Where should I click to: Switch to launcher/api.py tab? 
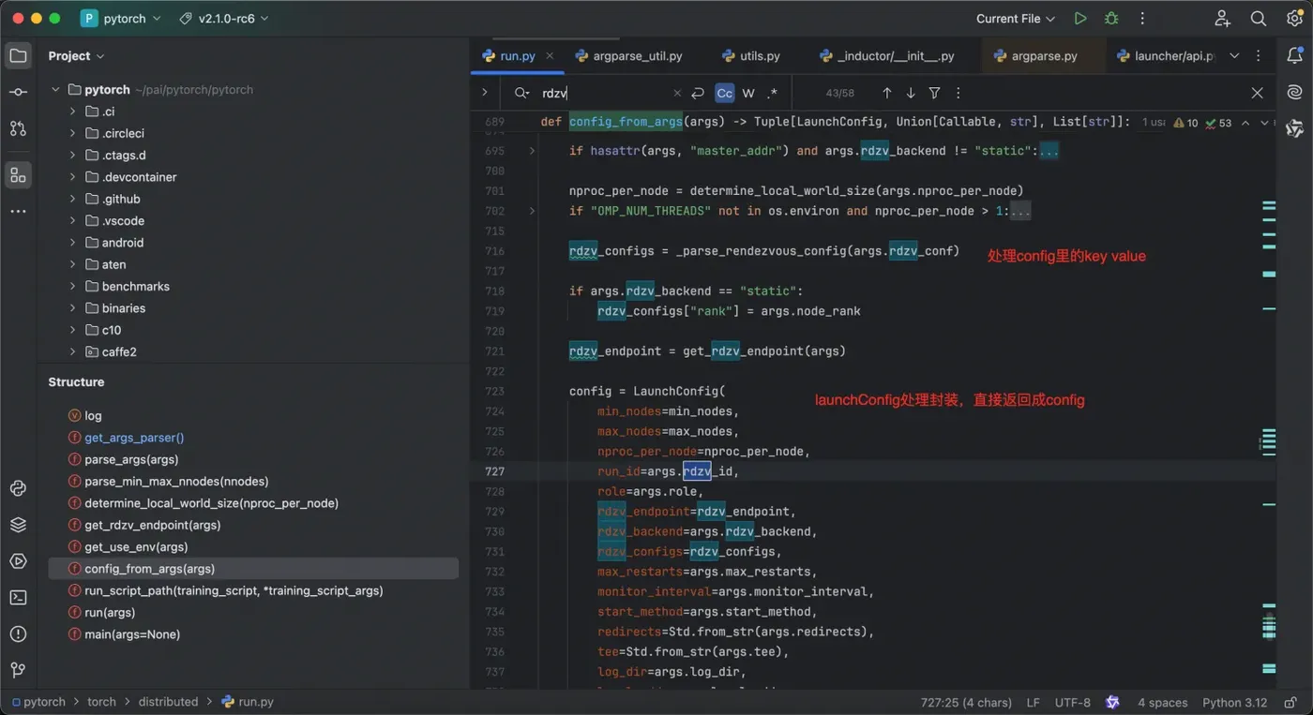(x=1164, y=56)
